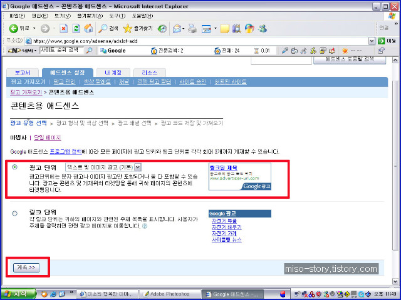Image resolution: width=401 pixels, height=300 pixels.
Task: Click the Messenger people icon
Action: pyautogui.click(x=262, y=28)
